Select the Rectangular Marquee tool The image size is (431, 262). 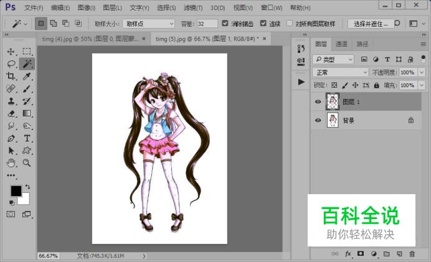point(27,52)
